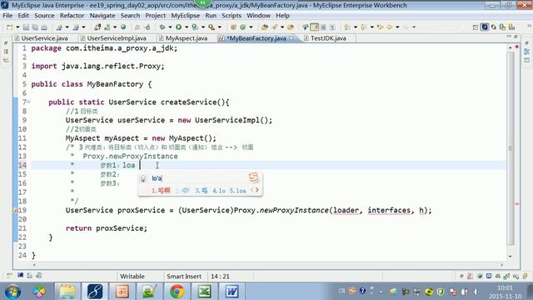
Task: Click the New Java Package icon
Action: 233,27
